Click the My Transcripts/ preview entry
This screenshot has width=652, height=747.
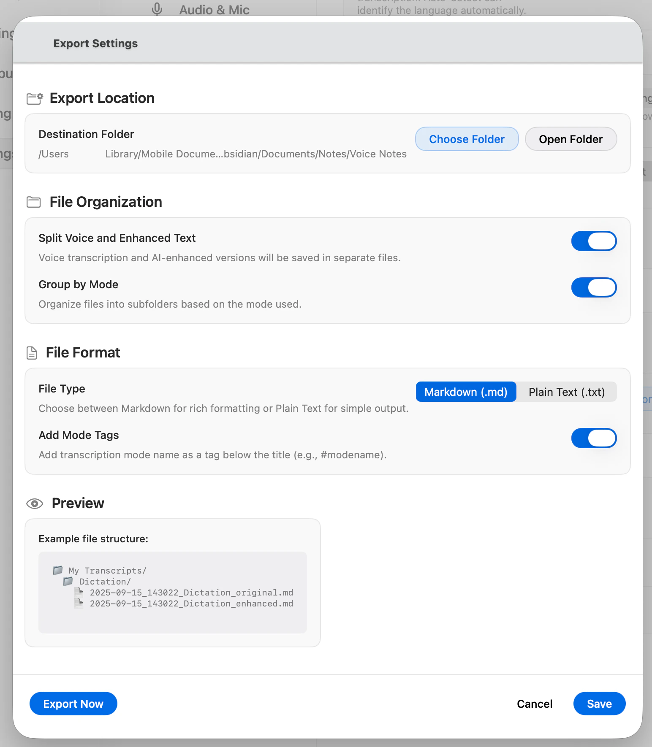tap(108, 571)
